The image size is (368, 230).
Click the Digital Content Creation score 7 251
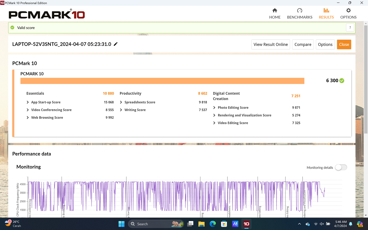[x=296, y=96]
